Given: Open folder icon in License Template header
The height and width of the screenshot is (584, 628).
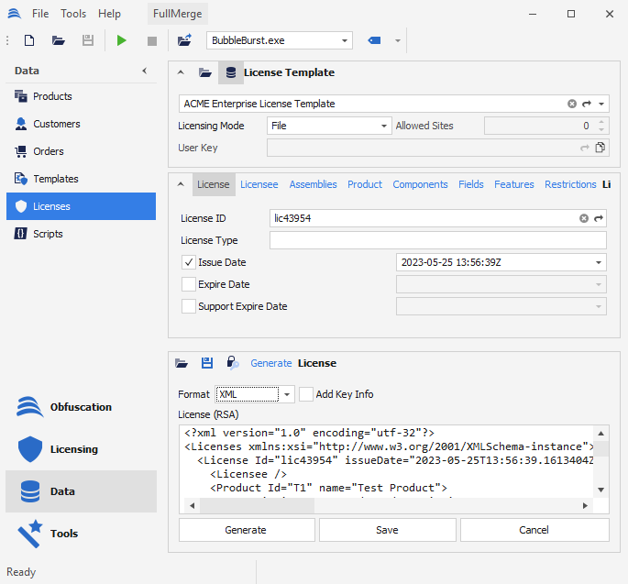Looking at the screenshot, I should tap(205, 72).
